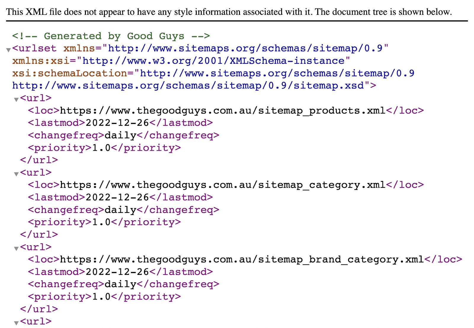
Task: Collapse the url node containing sitemap_products.xml
Action: (x=16, y=100)
